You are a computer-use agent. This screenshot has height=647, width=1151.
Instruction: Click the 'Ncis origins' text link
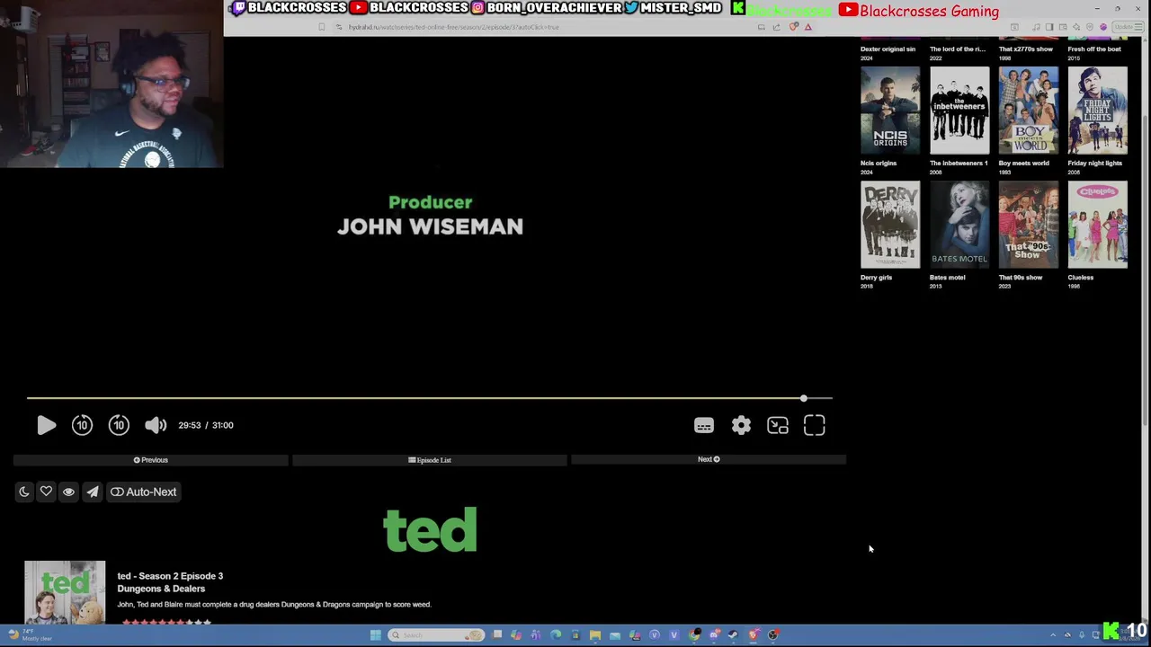(x=879, y=164)
